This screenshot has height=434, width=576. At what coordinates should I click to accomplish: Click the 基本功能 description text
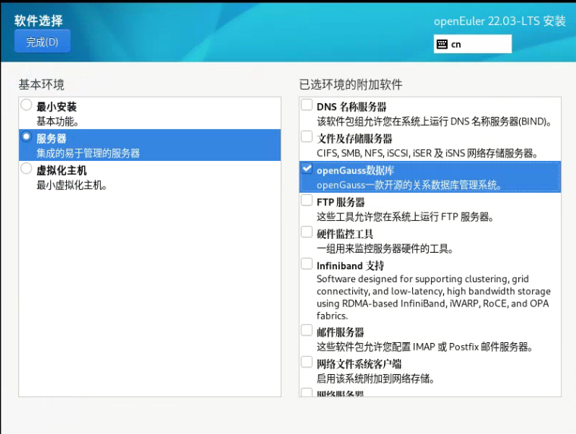[58, 121]
